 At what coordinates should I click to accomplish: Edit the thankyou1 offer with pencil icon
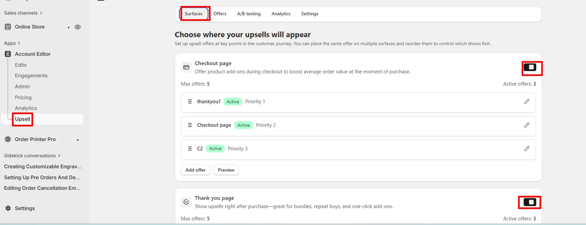527,102
